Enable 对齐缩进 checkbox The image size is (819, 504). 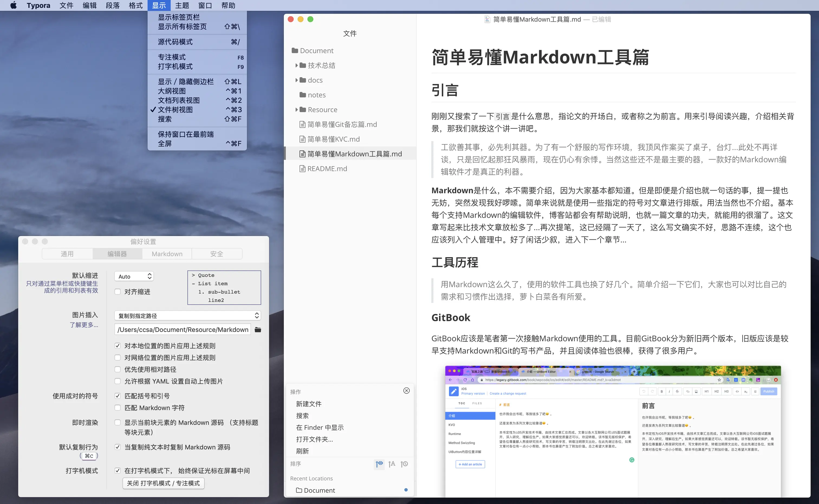click(118, 292)
